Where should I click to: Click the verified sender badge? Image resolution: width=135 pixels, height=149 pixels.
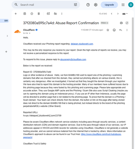pyautogui.click(x=37, y=30)
